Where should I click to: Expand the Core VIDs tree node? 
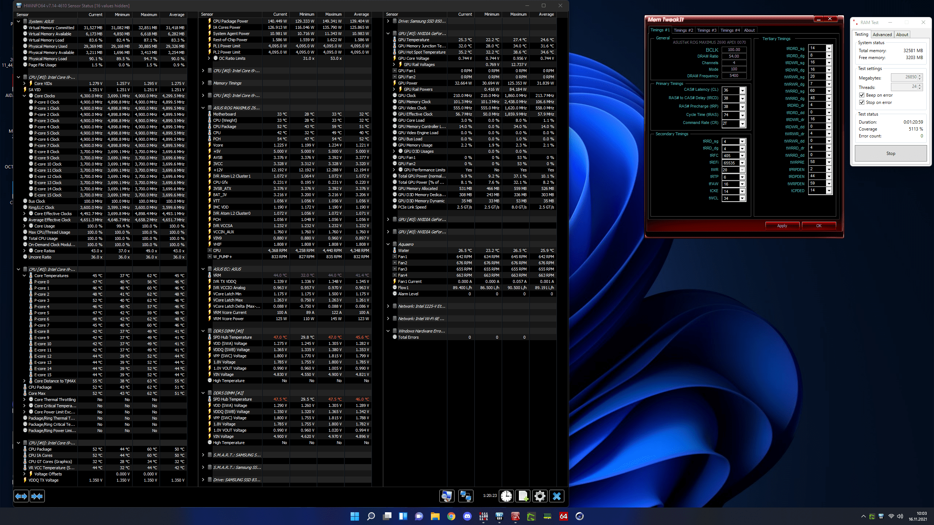click(24, 83)
